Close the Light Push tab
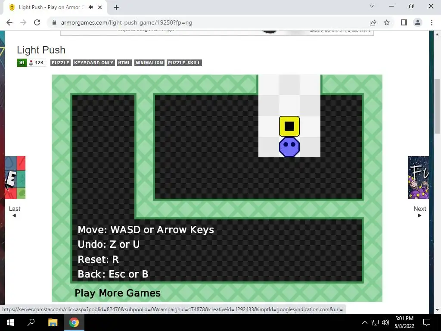The height and width of the screenshot is (331, 441). (100, 7)
